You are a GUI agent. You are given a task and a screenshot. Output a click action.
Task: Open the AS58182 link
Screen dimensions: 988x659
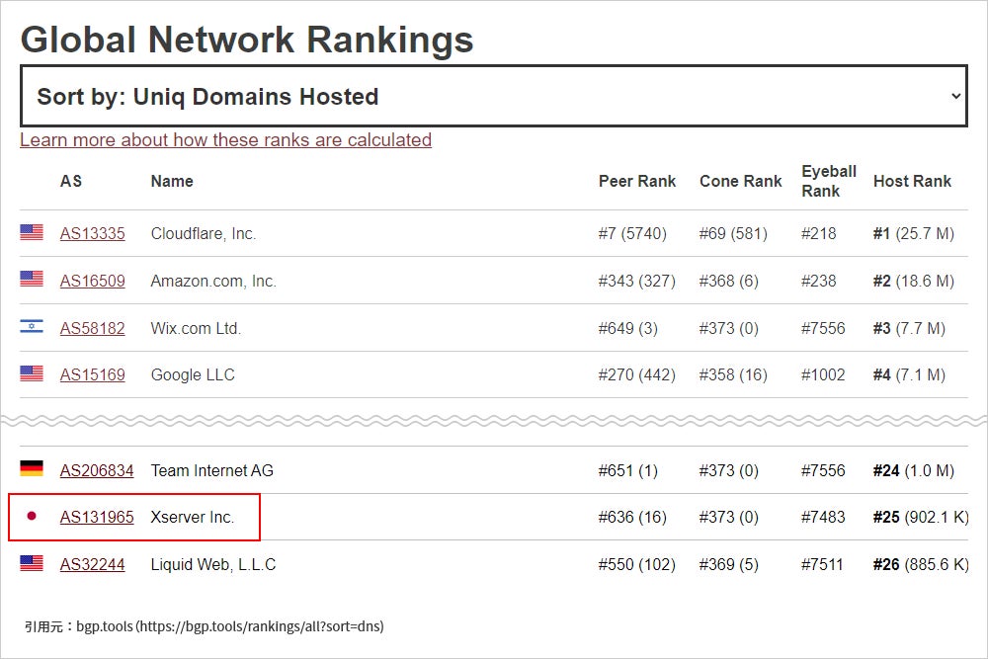(x=93, y=328)
